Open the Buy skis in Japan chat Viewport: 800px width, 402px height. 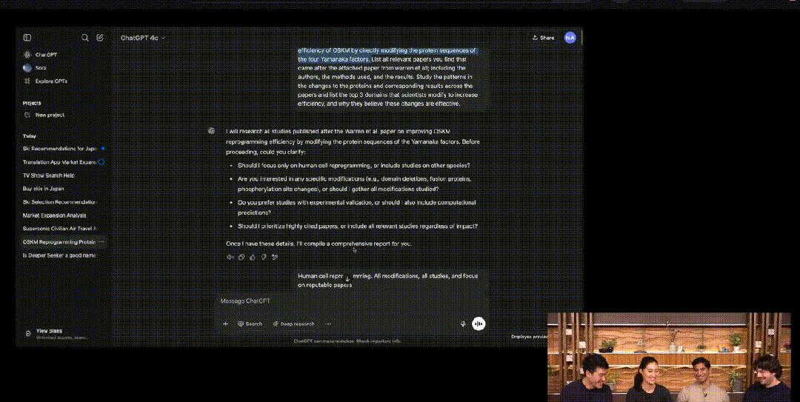64,189
